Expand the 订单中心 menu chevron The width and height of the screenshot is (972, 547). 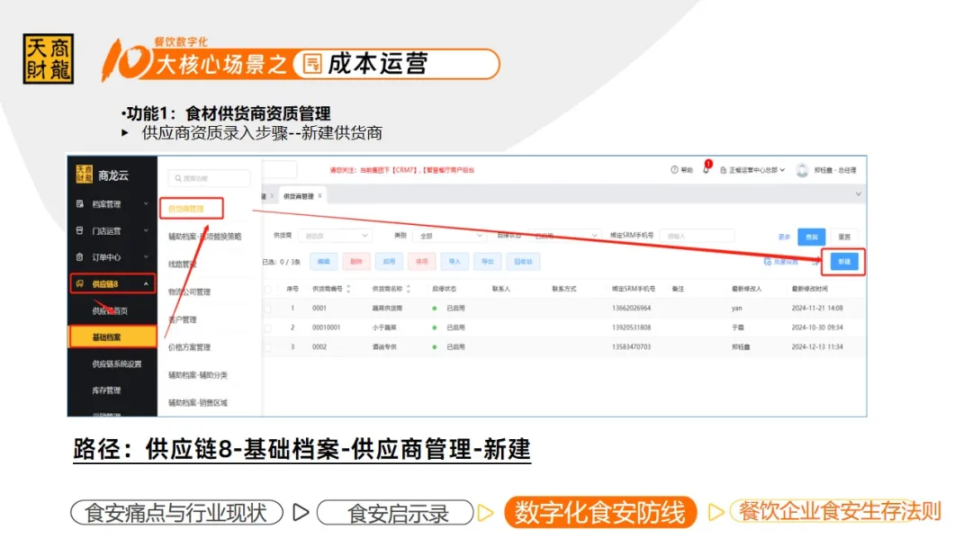[x=147, y=257]
